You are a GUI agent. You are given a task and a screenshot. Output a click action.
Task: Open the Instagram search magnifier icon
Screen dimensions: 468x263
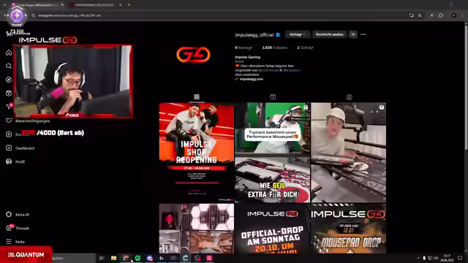(x=9, y=66)
